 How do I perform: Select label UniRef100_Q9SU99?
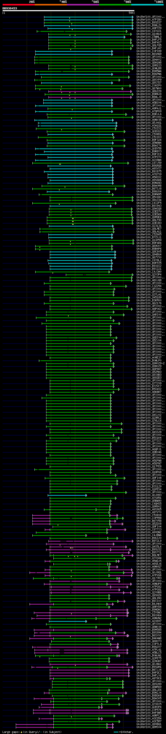[x=149, y=684]
